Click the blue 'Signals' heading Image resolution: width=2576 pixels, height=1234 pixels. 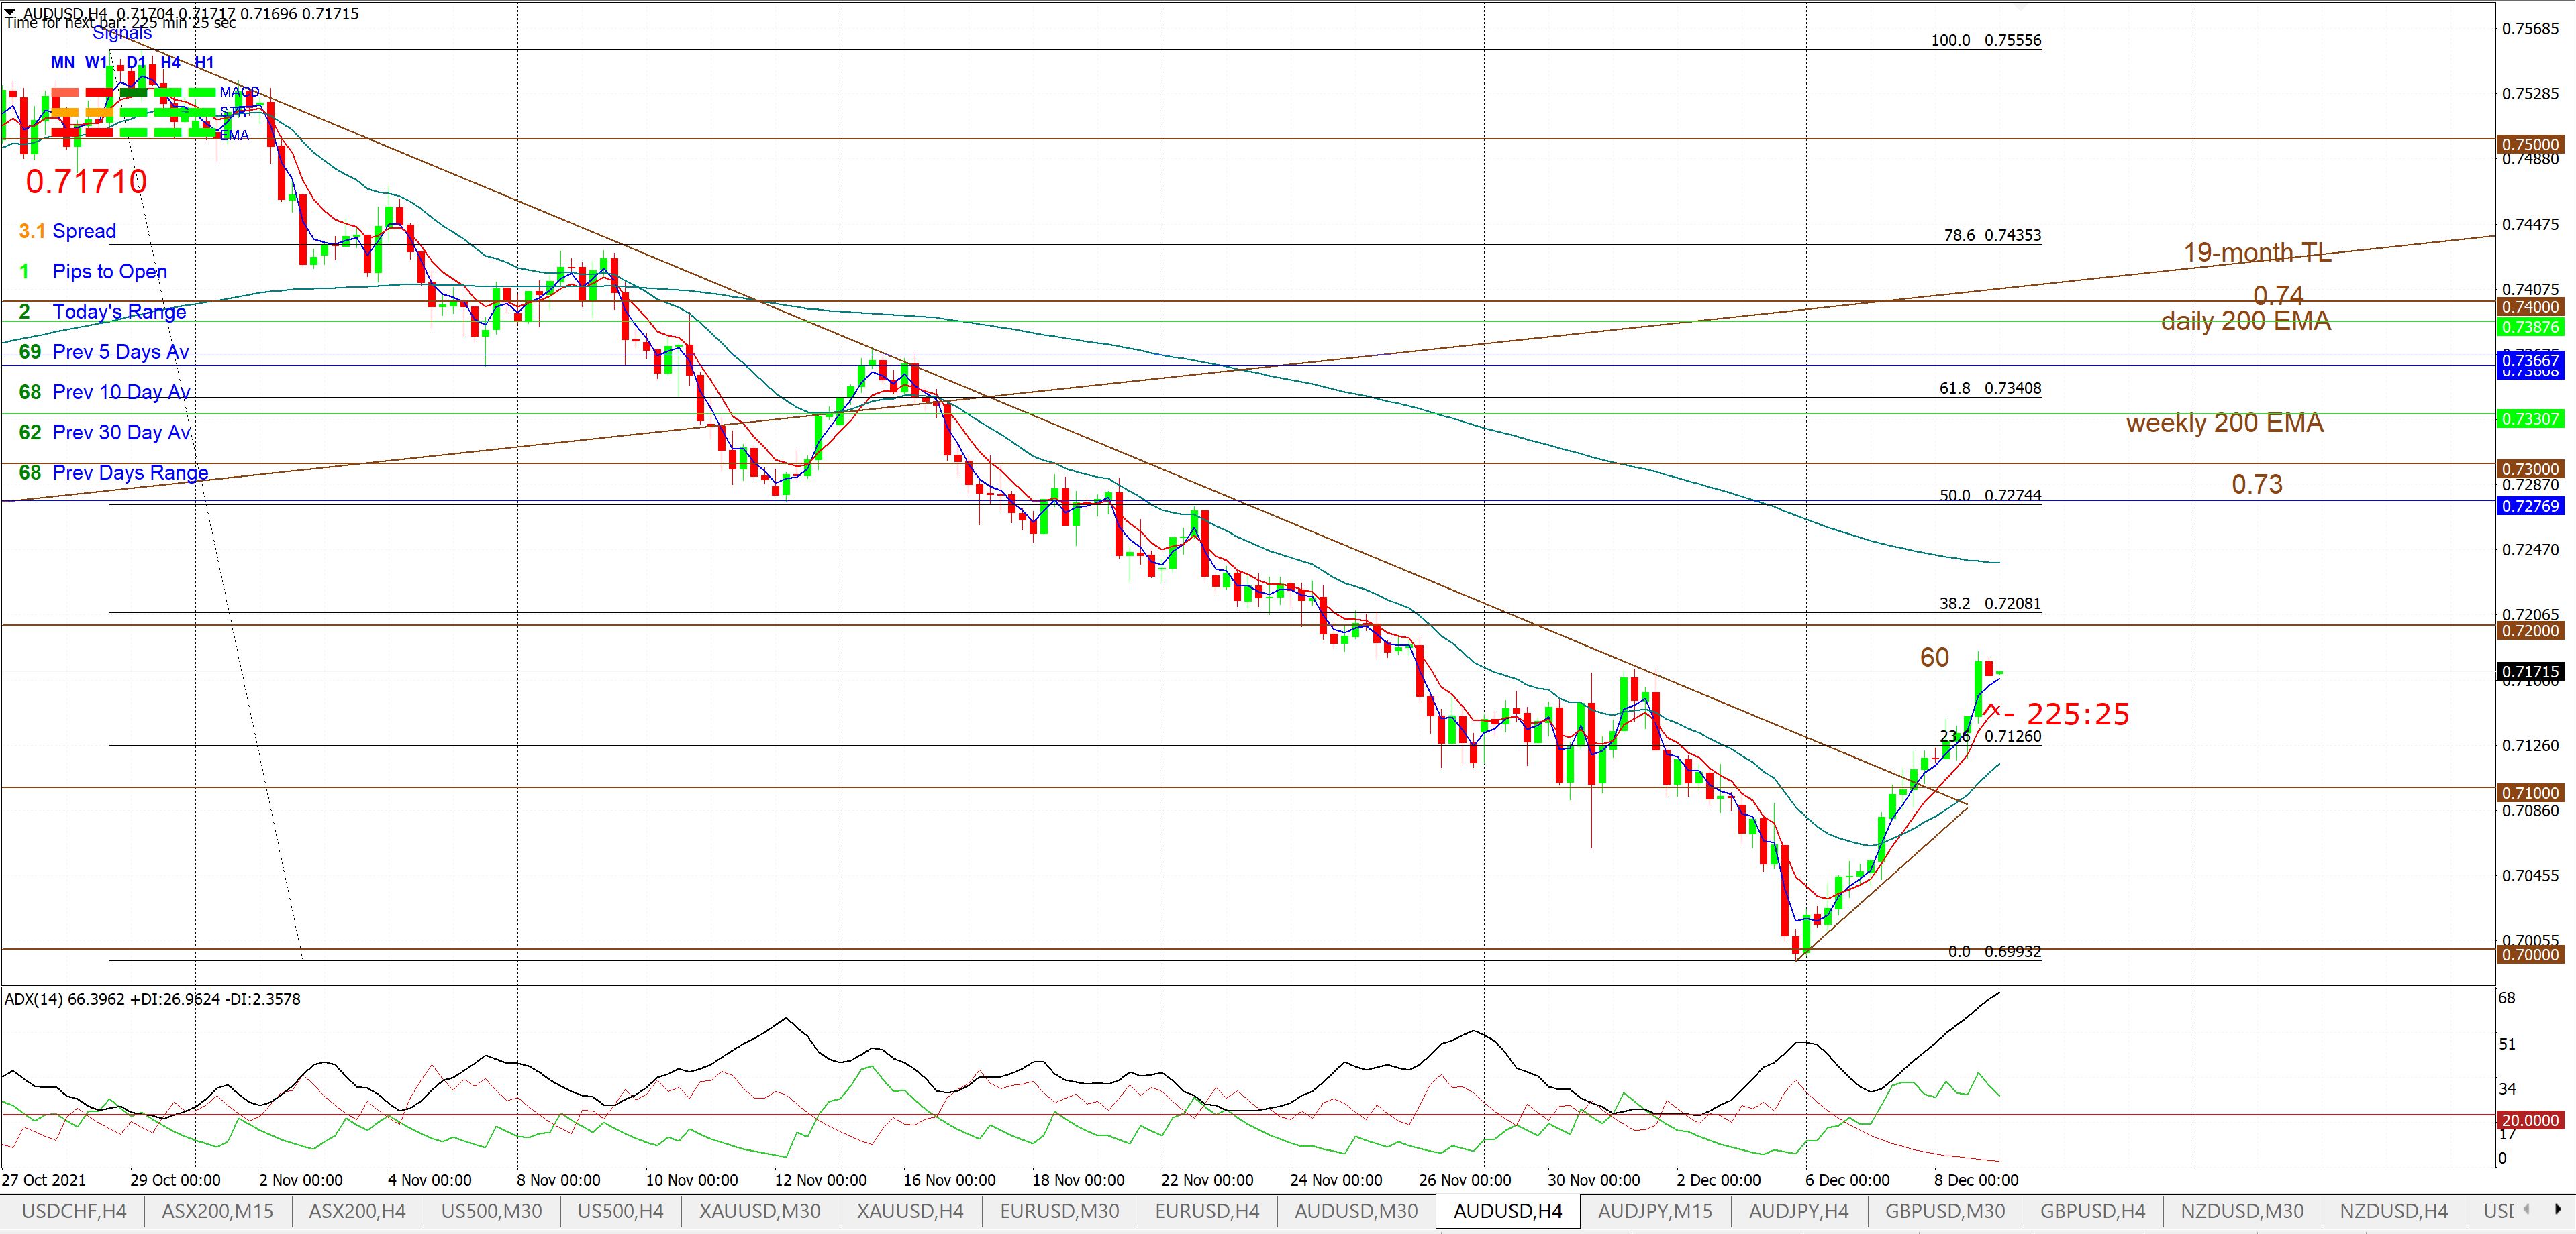(x=122, y=33)
